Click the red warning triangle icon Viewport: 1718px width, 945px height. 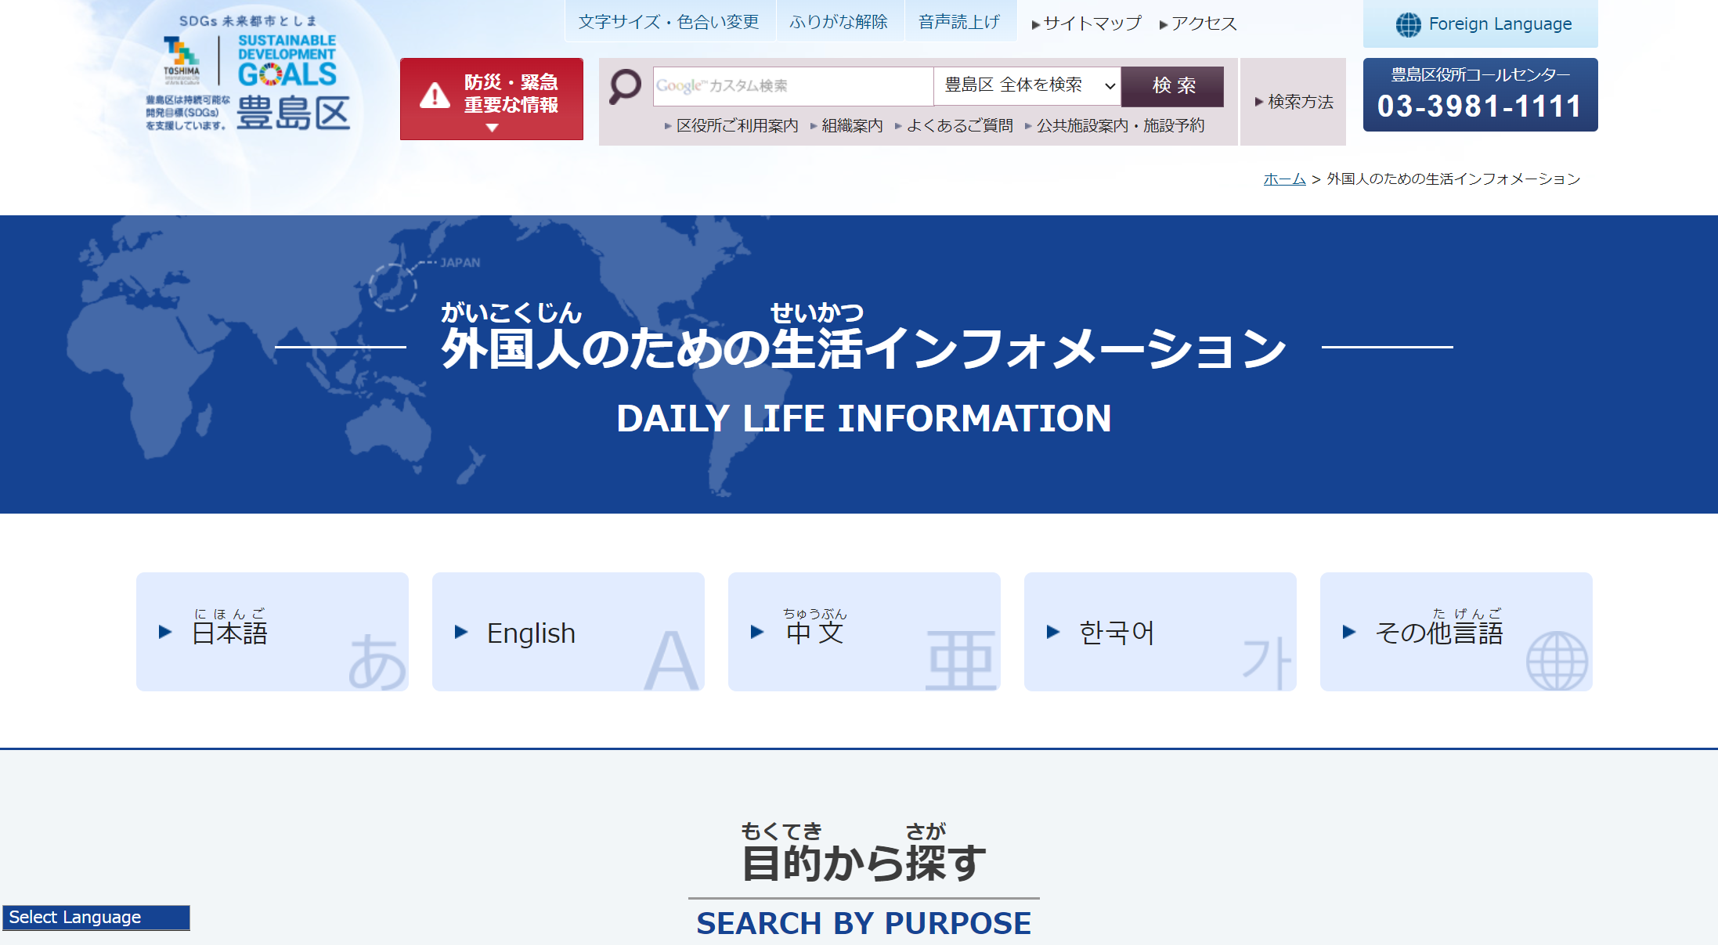pos(435,96)
